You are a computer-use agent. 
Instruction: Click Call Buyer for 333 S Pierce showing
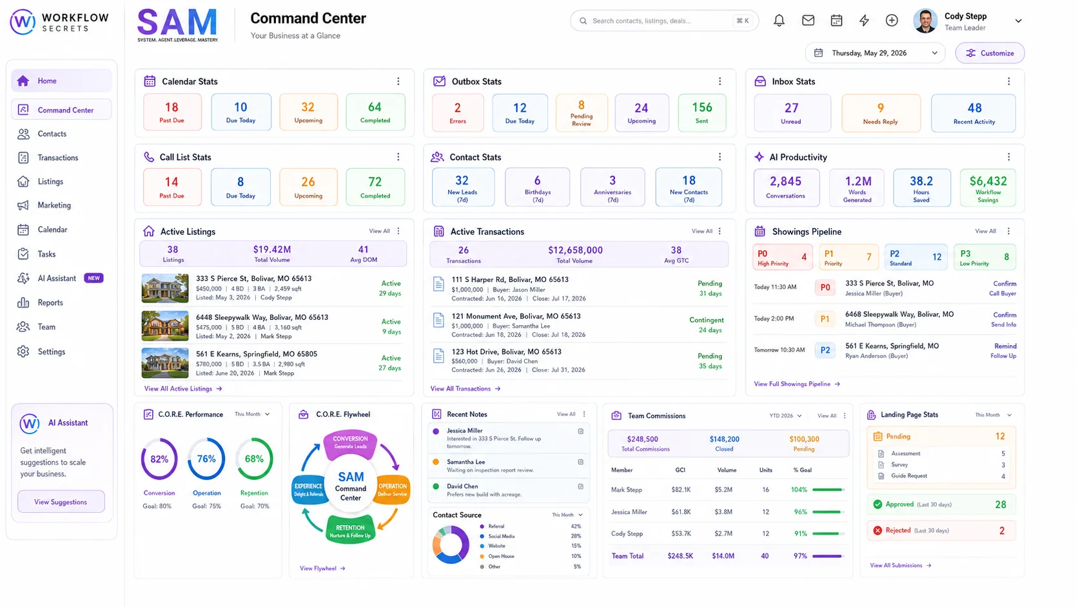(1003, 294)
